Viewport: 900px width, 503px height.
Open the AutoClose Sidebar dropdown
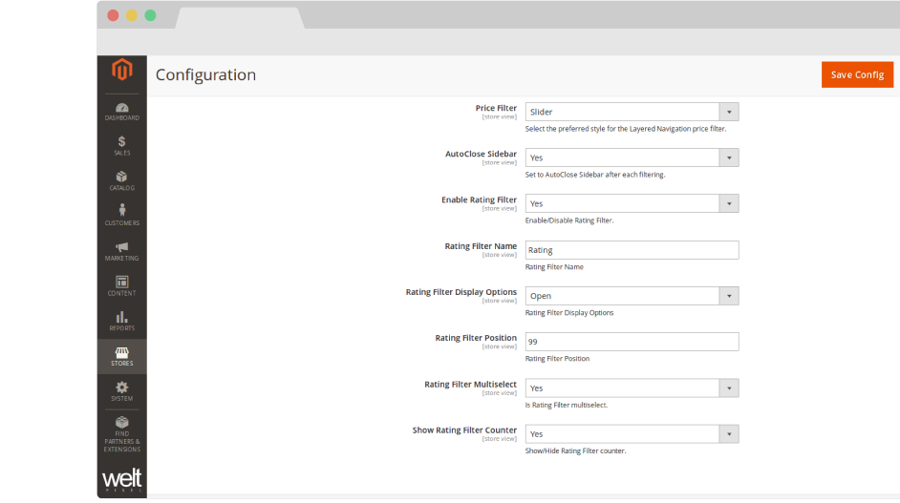click(632, 157)
